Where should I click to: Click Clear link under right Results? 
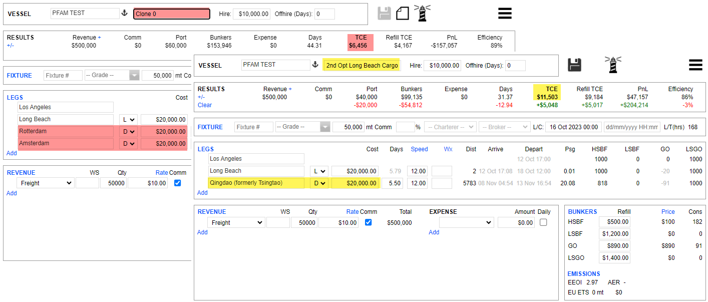tap(204, 105)
